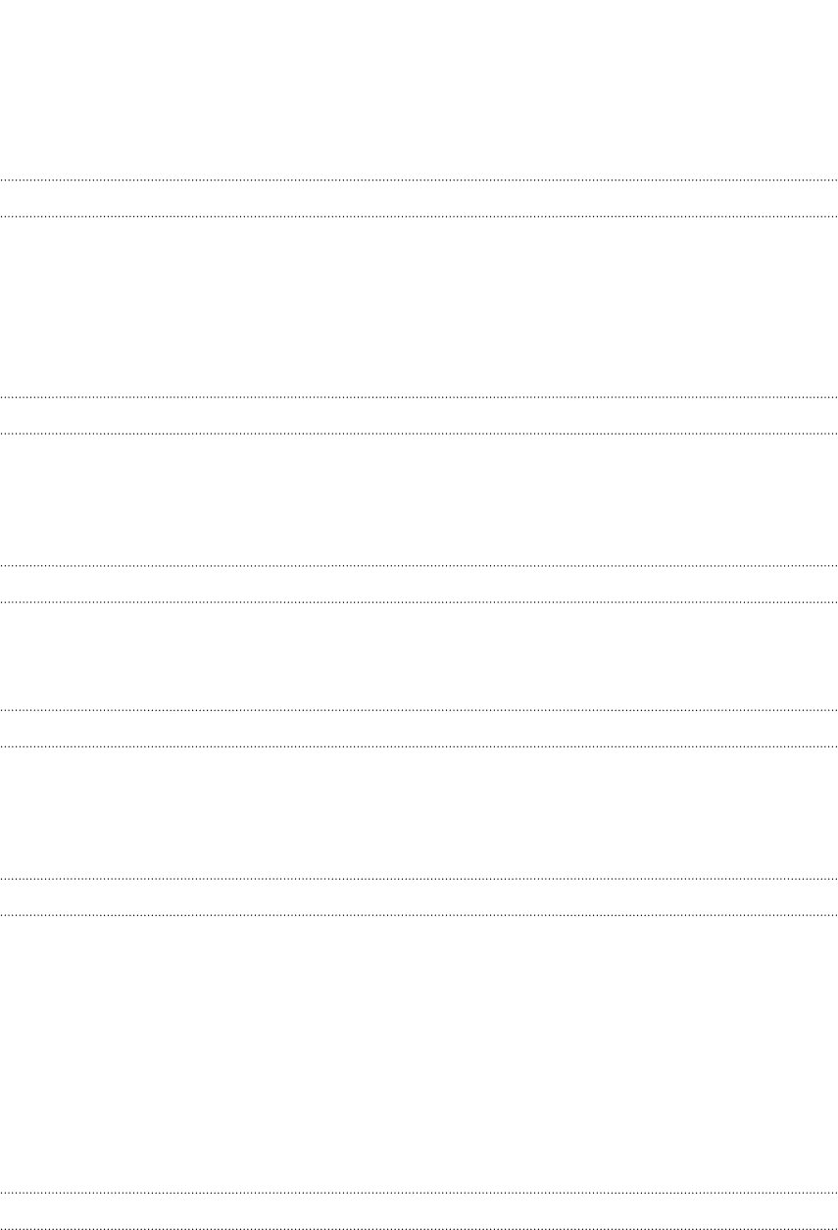
Task: Click the sixth dotted line from top
Action: coord(419,602)
